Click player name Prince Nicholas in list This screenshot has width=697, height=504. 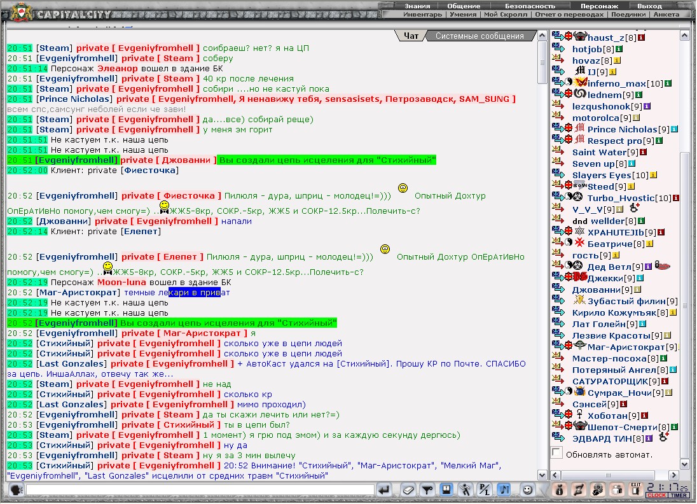click(x=622, y=129)
